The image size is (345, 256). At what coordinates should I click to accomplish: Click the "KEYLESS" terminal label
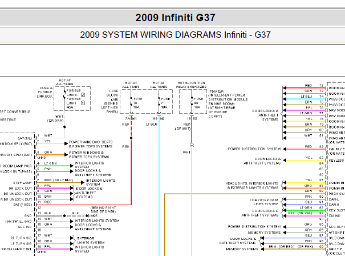[x=336, y=161]
